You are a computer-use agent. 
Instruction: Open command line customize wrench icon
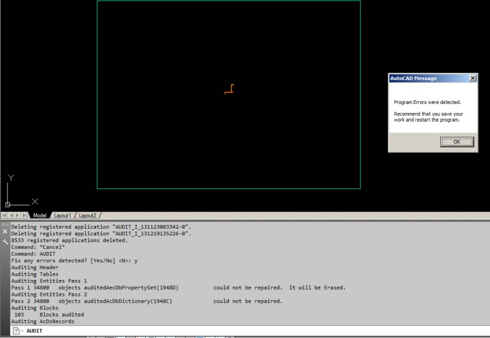[x=5, y=241]
